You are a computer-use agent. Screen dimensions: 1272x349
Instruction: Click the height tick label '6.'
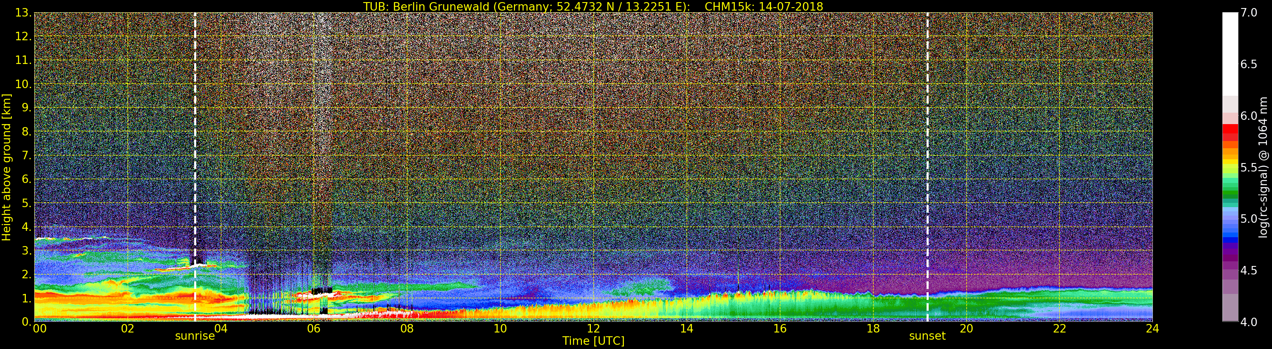(27, 179)
